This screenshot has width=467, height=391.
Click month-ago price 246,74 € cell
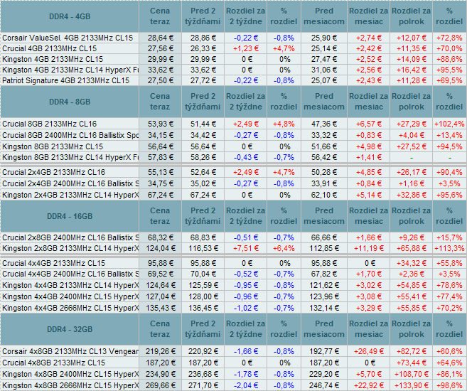coord(324,385)
